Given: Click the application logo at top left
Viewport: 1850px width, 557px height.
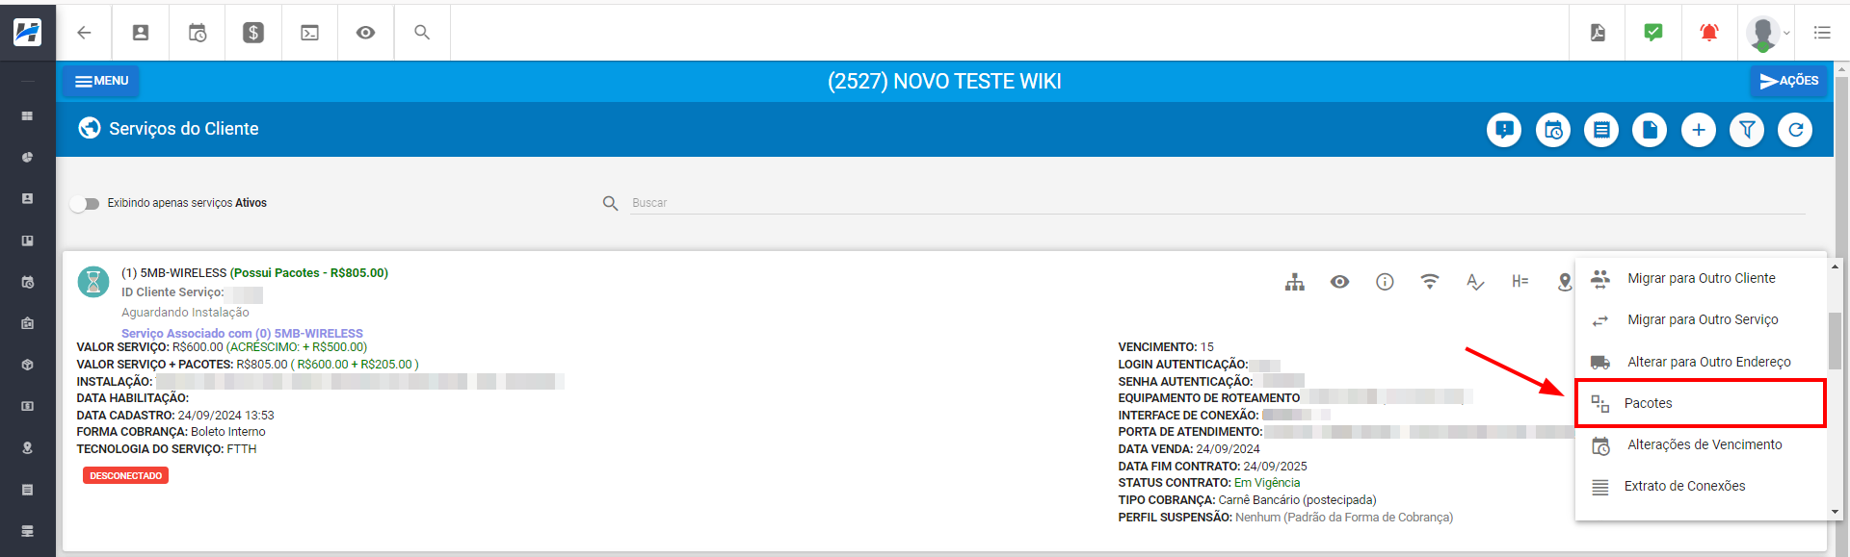Looking at the screenshot, I should coord(27,33).
